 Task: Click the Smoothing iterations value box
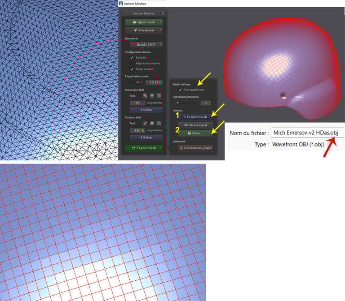[x=205, y=103]
